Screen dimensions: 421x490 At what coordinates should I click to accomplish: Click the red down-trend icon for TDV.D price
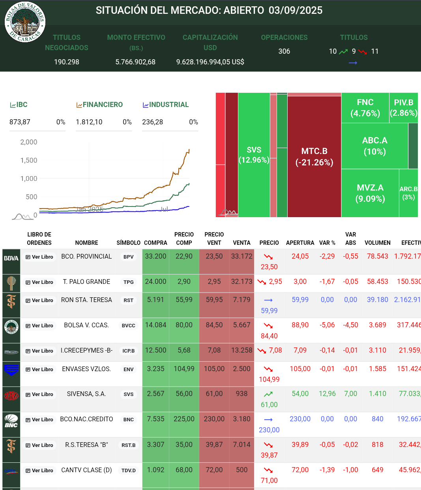[x=268, y=470]
